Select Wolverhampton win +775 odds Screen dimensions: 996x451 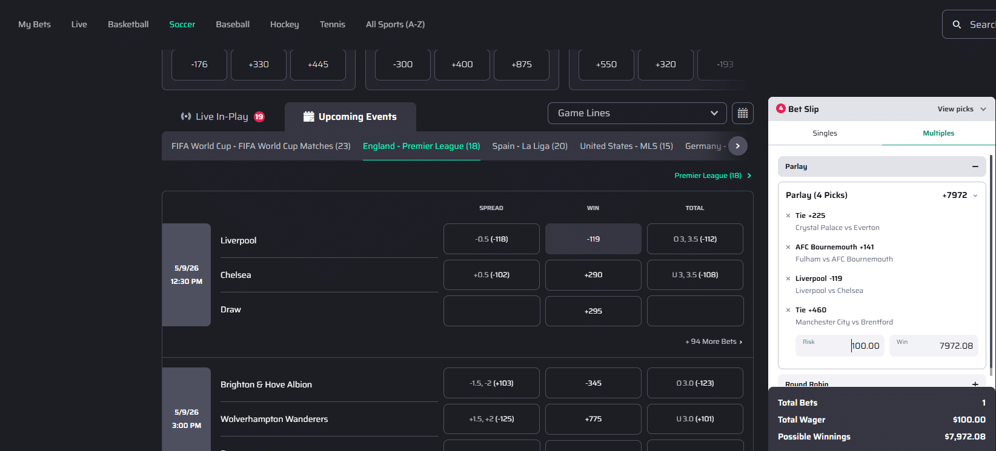coord(593,419)
